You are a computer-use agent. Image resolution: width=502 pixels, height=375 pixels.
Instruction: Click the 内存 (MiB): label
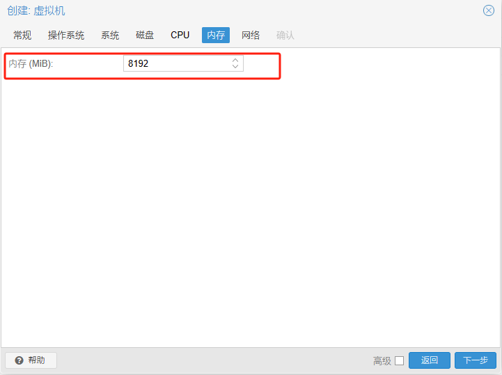point(31,64)
